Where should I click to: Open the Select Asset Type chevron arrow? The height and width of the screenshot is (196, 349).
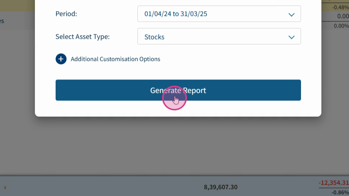tap(291, 37)
